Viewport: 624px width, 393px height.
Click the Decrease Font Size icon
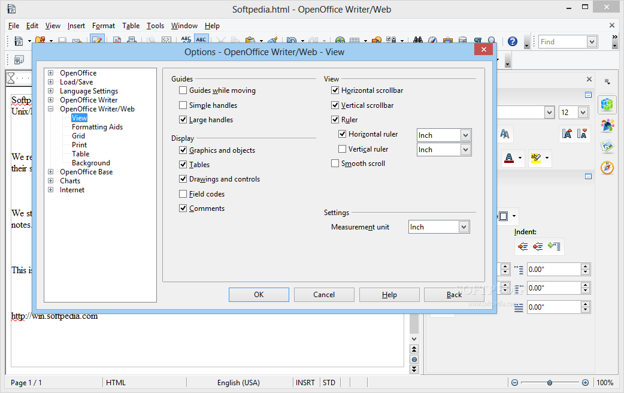[582, 134]
